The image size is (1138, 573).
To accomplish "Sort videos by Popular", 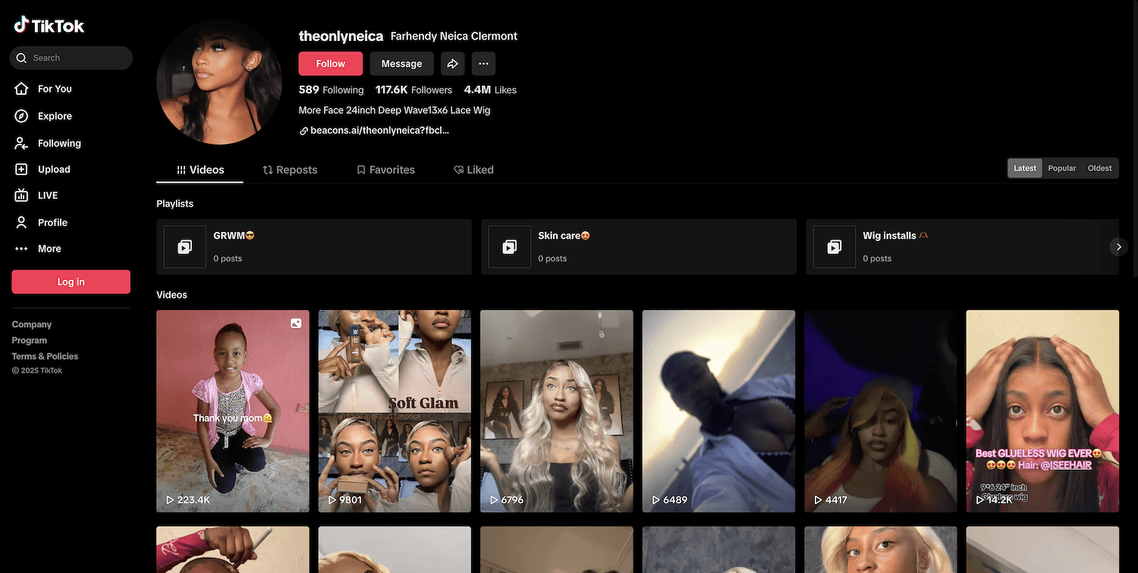I will (x=1061, y=168).
